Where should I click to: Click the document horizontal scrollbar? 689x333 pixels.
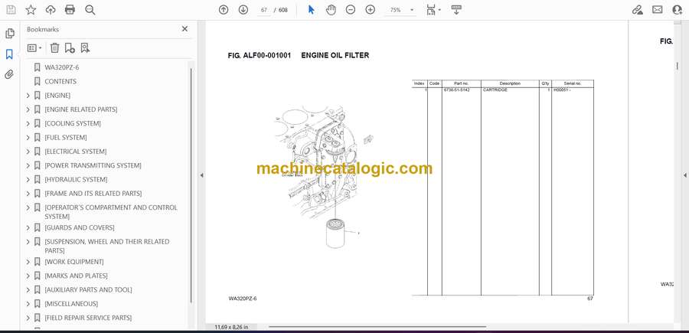pyautogui.click(x=377, y=327)
